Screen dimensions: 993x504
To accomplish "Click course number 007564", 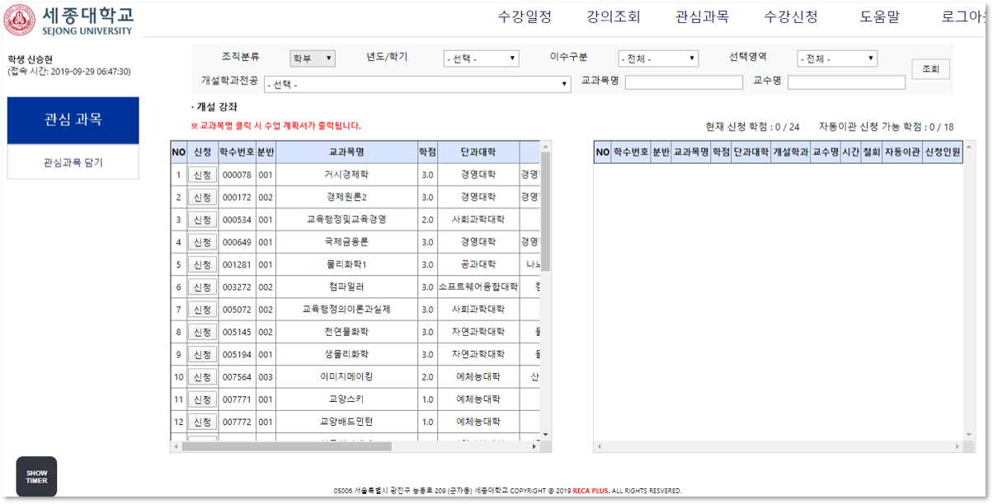I will [237, 376].
